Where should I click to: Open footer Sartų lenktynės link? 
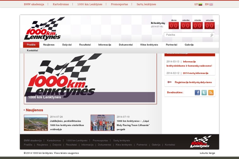coord(121,141)
